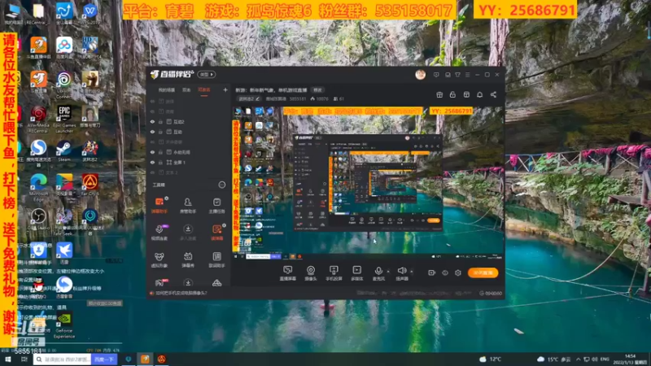
Task: Toggle lock on 互动2 layer
Action: coord(160,122)
